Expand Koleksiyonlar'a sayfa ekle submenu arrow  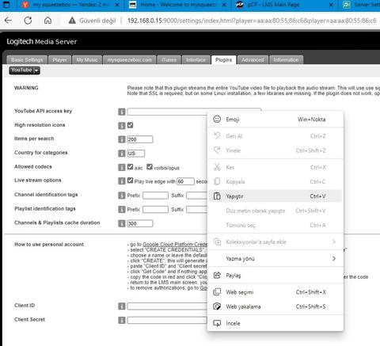tap(334, 241)
